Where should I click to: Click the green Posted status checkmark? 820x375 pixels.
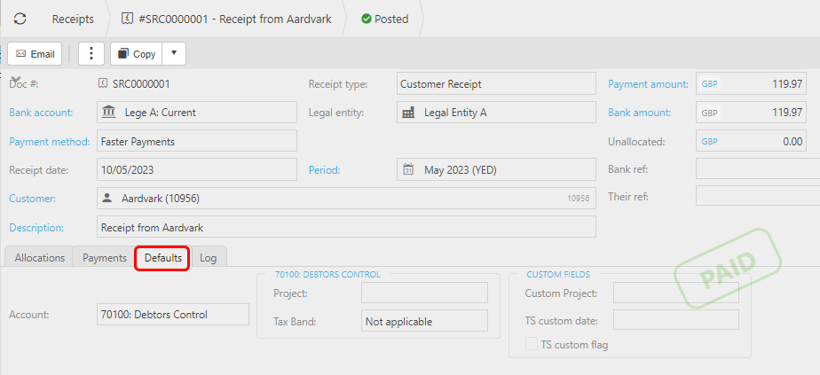click(366, 19)
